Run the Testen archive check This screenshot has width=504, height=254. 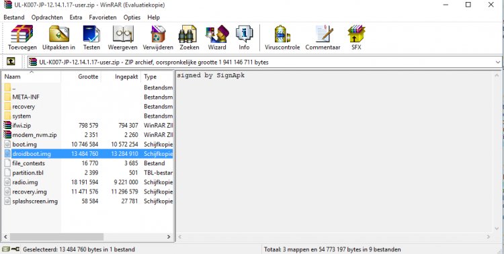tap(91, 38)
